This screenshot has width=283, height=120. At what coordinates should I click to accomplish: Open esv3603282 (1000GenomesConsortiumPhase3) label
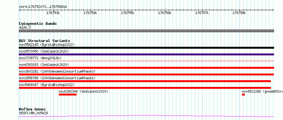(x=57, y=71)
